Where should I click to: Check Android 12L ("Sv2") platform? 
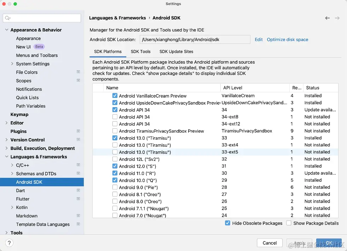tap(115, 159)
